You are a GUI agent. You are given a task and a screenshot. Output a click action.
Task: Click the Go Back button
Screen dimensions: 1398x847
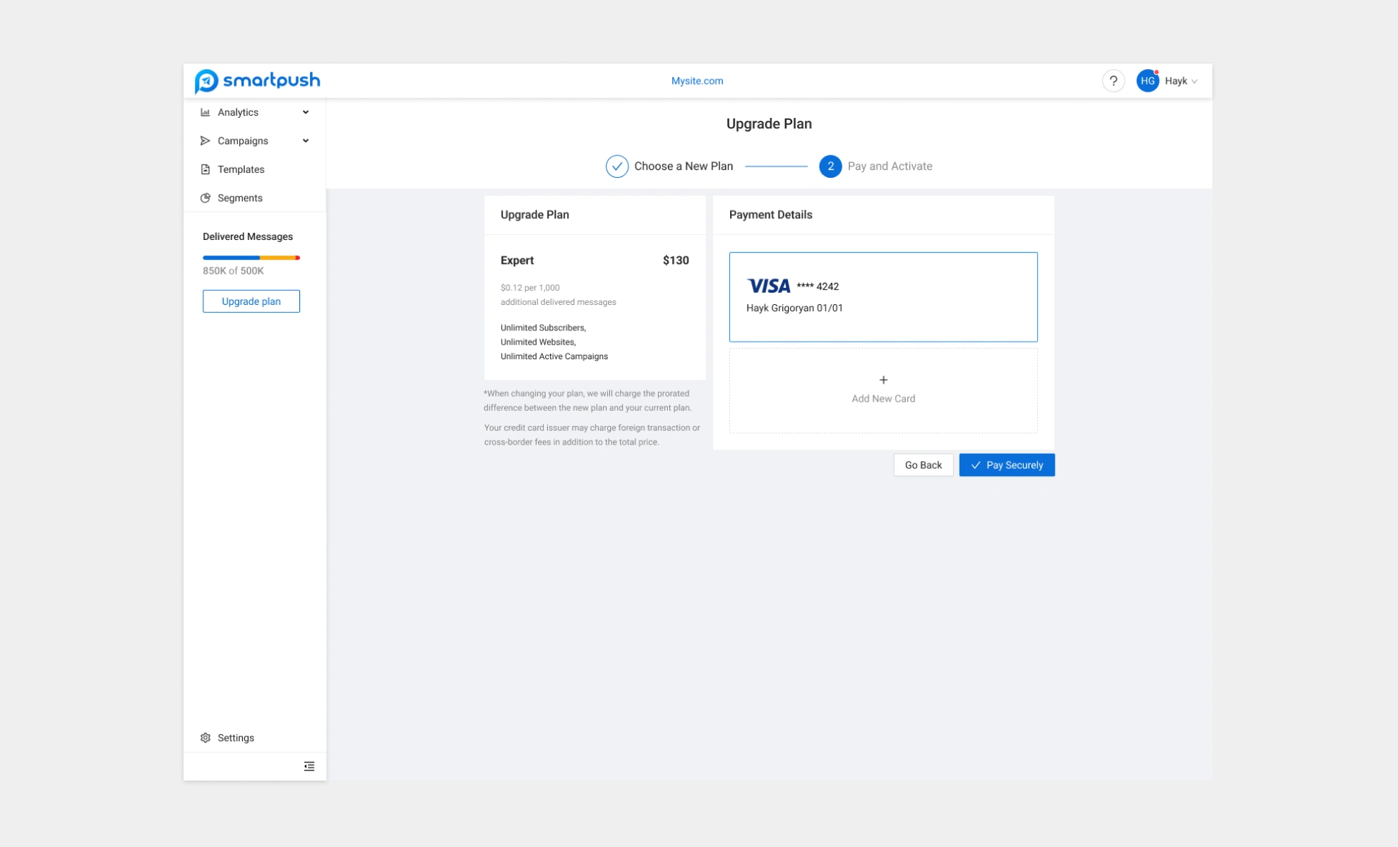pyautogui.click(x=923, y=464)
